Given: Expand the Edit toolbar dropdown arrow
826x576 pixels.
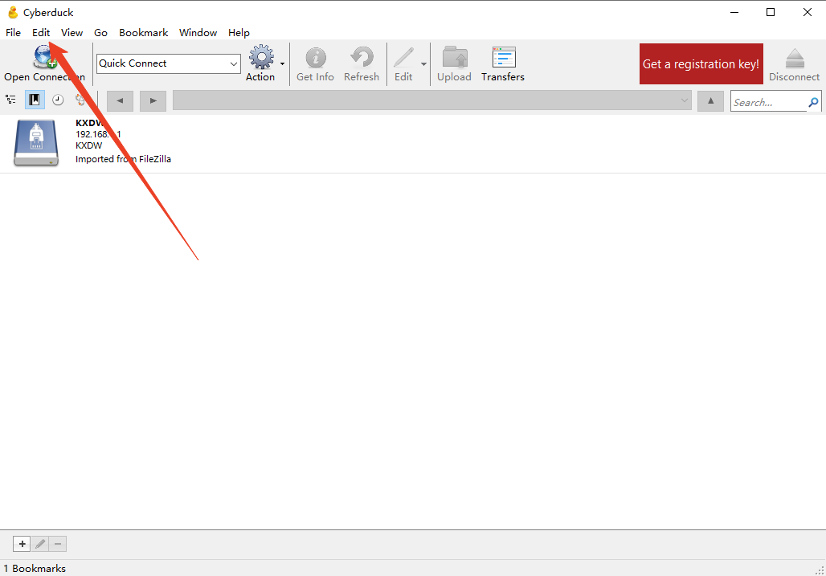Looking at the screenshot, I should pos(423,63).
